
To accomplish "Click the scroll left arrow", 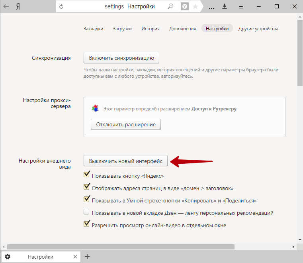I will point(4,247).
